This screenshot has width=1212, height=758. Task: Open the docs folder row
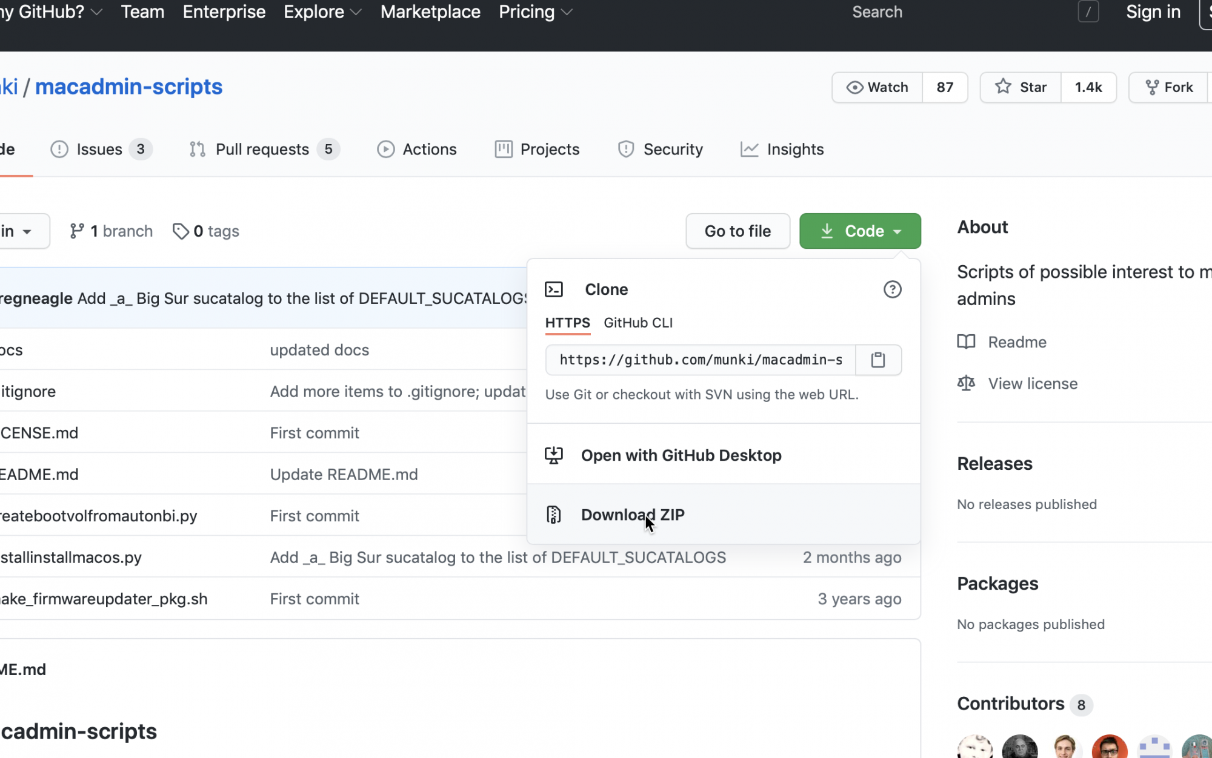[12, 350]
